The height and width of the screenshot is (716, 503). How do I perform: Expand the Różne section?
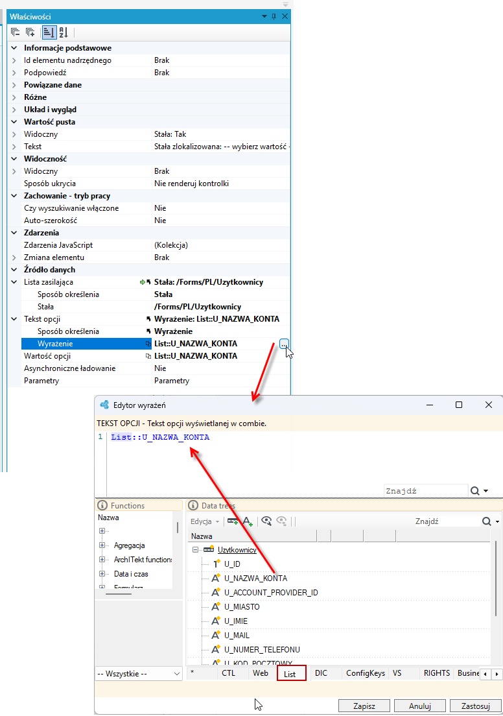pos(14,97)
